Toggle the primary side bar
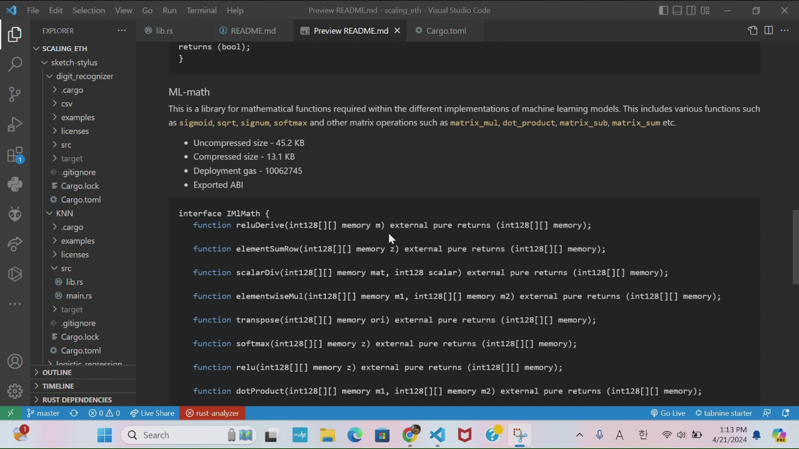799x449 pixels. (x=664, y=10)
